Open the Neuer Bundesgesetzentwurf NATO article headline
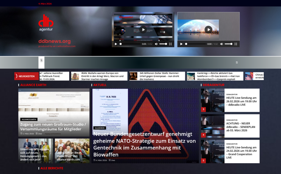This screenshot has height=174, width=281. tap(144, 144)
